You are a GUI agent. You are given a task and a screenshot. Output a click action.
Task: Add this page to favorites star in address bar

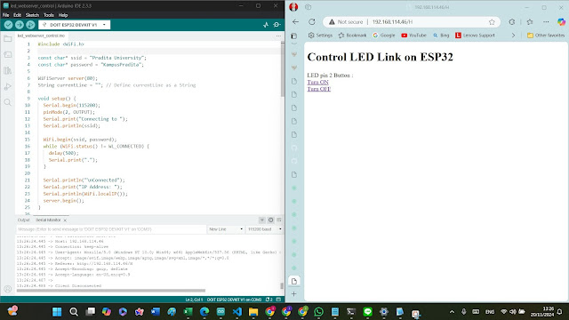[492, 22]
